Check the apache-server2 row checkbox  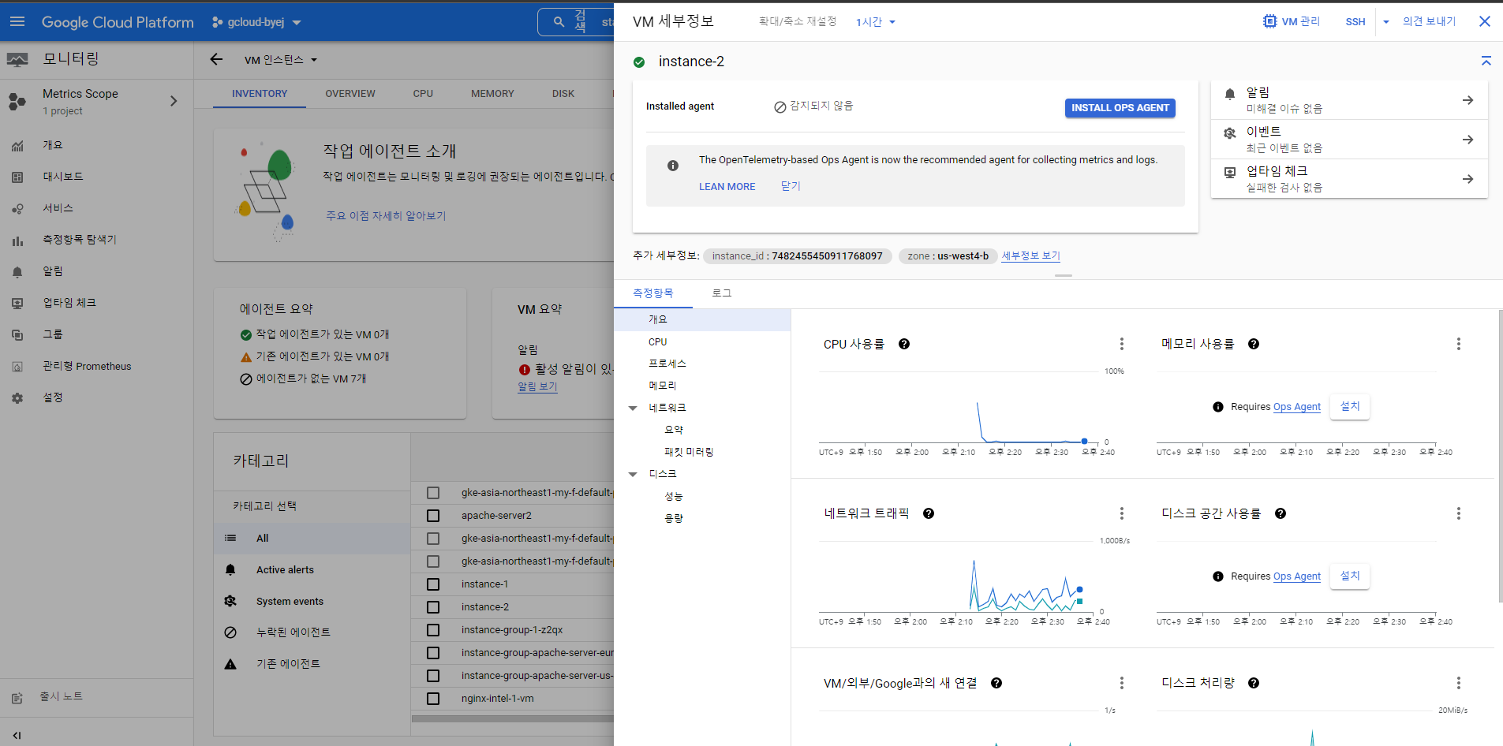(x=433, y=516)
